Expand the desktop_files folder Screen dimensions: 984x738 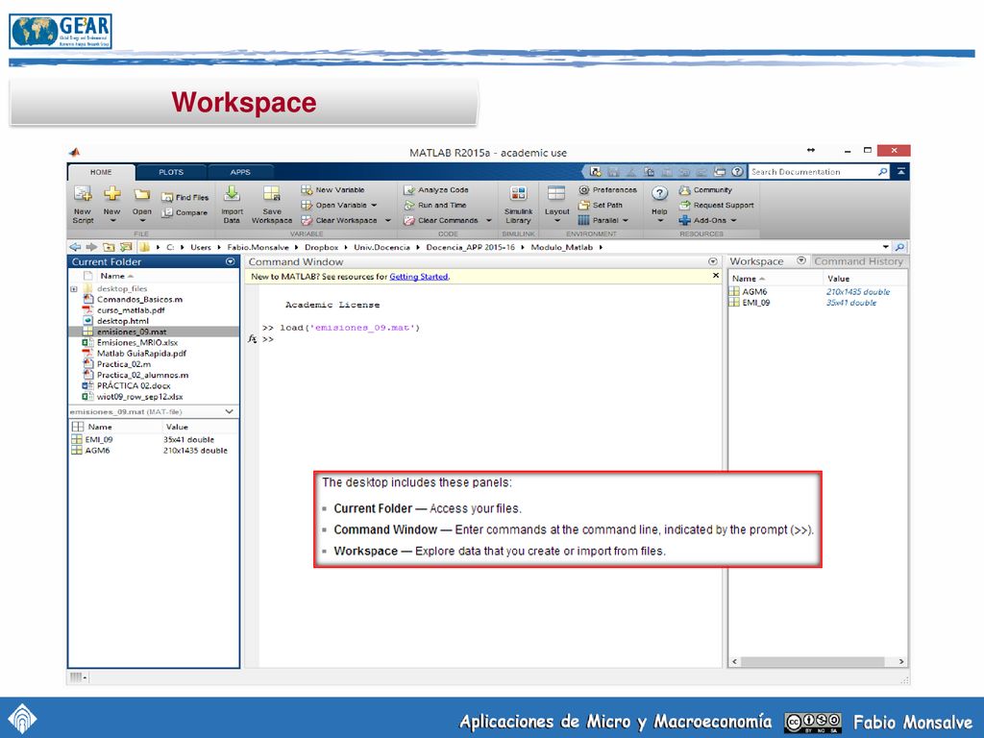74,289
